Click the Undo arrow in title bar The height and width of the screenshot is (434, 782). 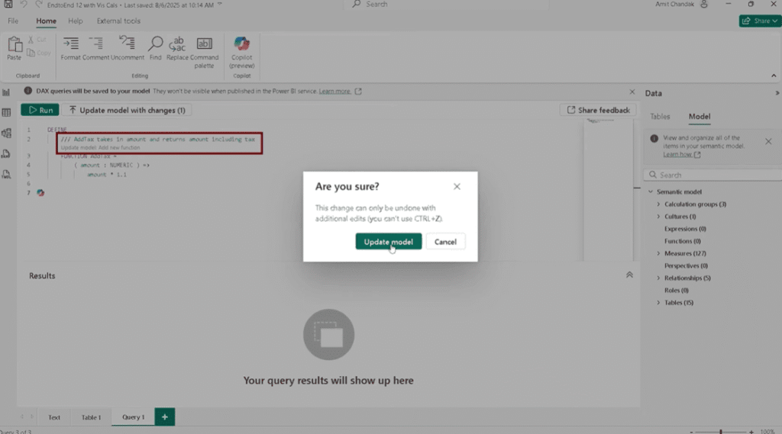(24, 5)
